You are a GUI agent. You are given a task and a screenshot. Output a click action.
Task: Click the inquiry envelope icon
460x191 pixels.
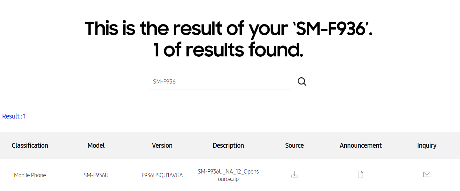tap(426, 174)
